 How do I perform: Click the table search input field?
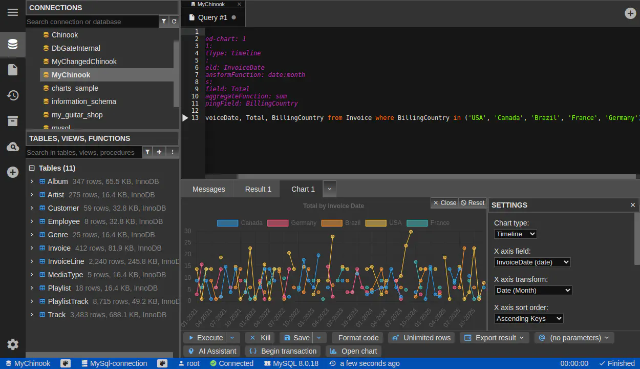click(x=82, y=152)
